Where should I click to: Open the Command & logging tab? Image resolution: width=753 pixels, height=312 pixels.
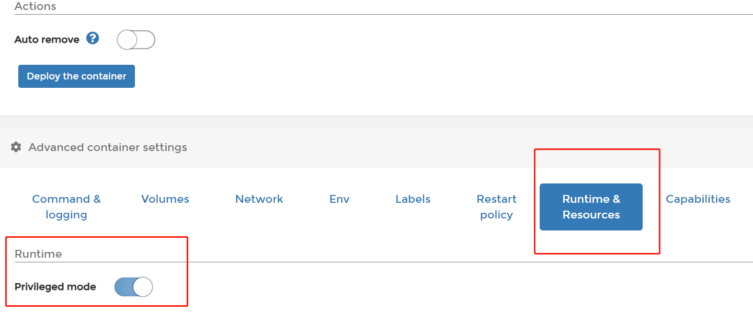(66, 206)
